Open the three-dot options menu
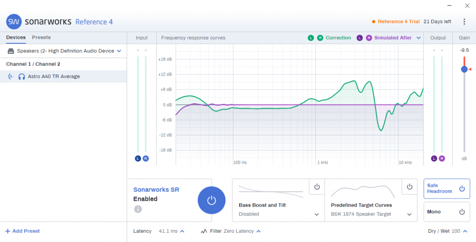The height and width of the screenshot is (242, 476). pyautogui.click(x=464, y=22)
